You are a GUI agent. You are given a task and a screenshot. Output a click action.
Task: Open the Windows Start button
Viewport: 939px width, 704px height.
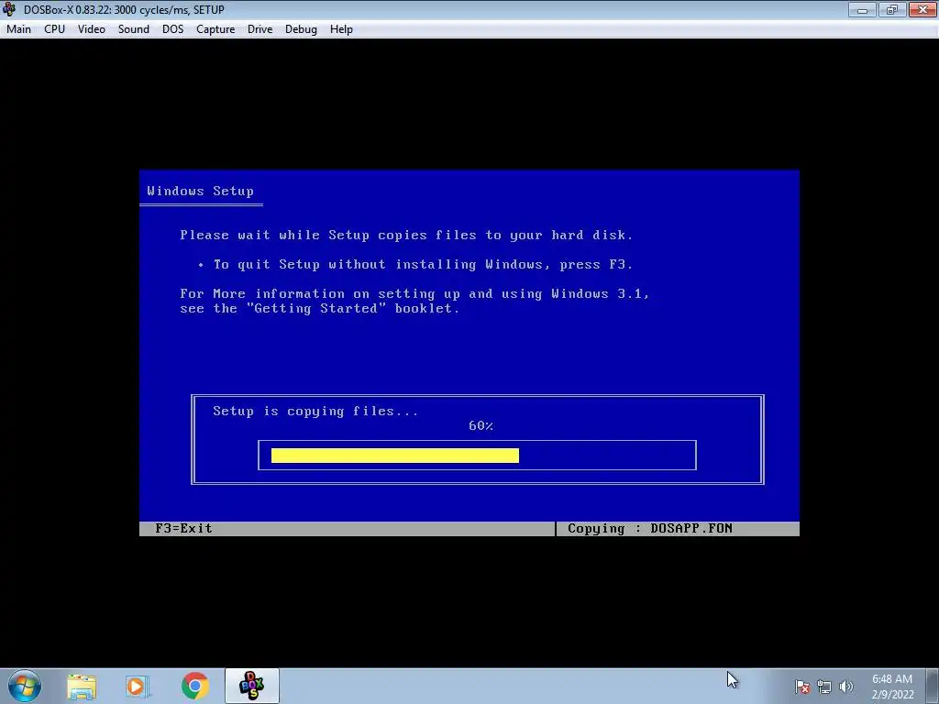click(x=25, y=686)
